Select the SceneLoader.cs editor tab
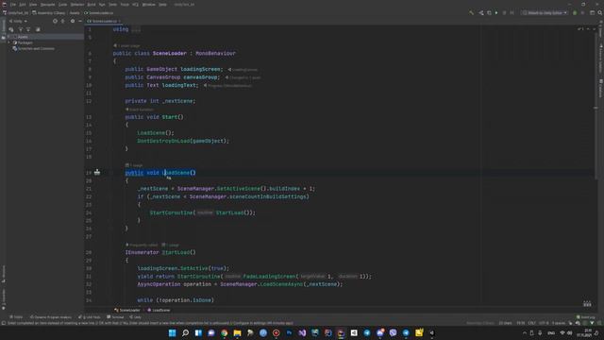The image size is (604, 340). pyautogui.click(x=104, y=21)
